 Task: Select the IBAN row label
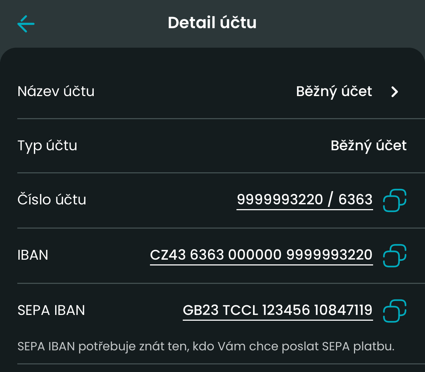tap(33, 255)
